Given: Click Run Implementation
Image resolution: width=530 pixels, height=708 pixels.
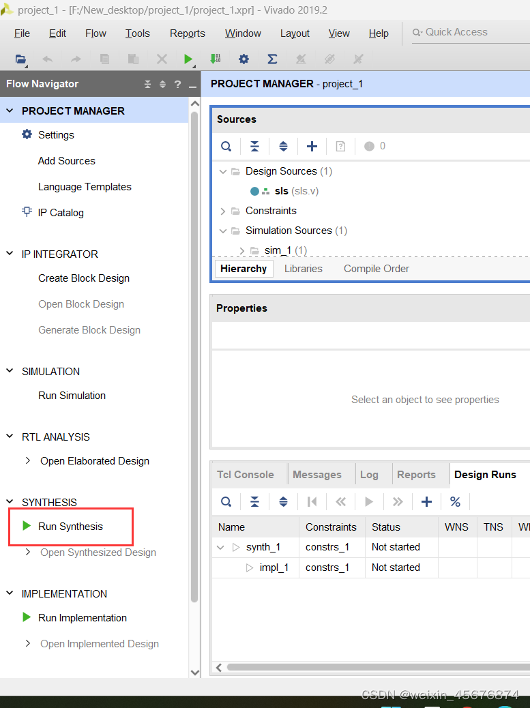Looking at the screenshot, I should (x=82, y=618).
